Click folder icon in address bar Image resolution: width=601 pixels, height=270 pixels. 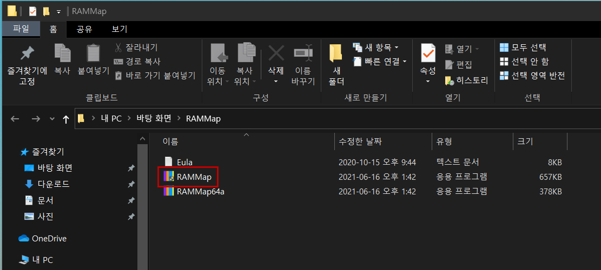tap(81, 119)
